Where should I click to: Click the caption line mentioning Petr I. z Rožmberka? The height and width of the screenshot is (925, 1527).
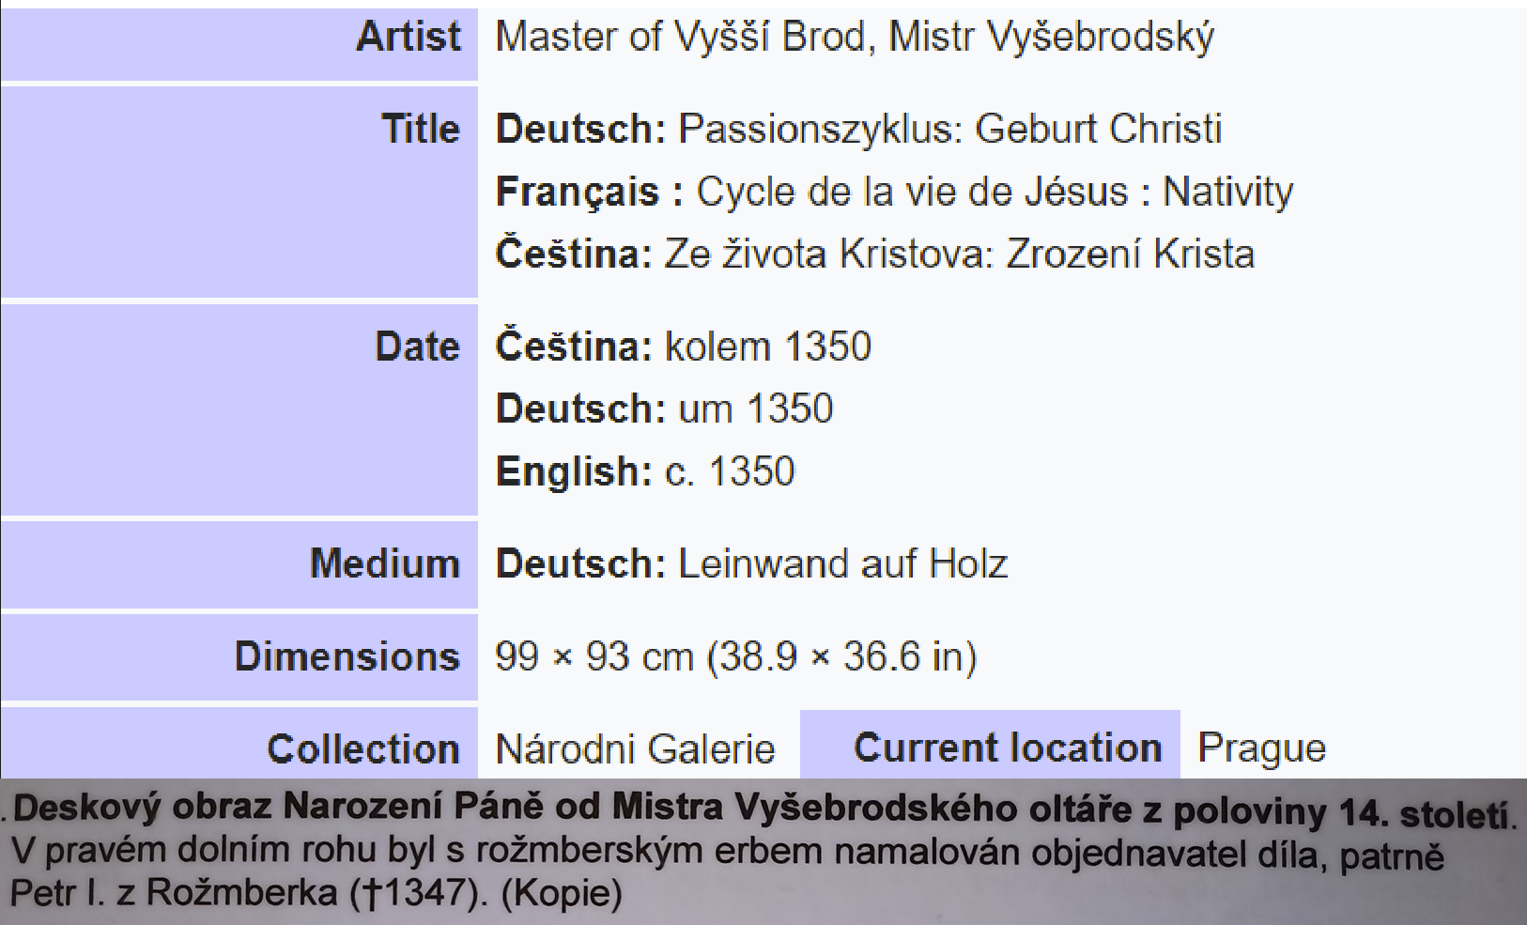pyautogui.click(x=316, y=892)
